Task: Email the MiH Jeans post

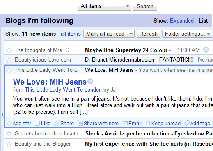Action: tap(132, 124)
